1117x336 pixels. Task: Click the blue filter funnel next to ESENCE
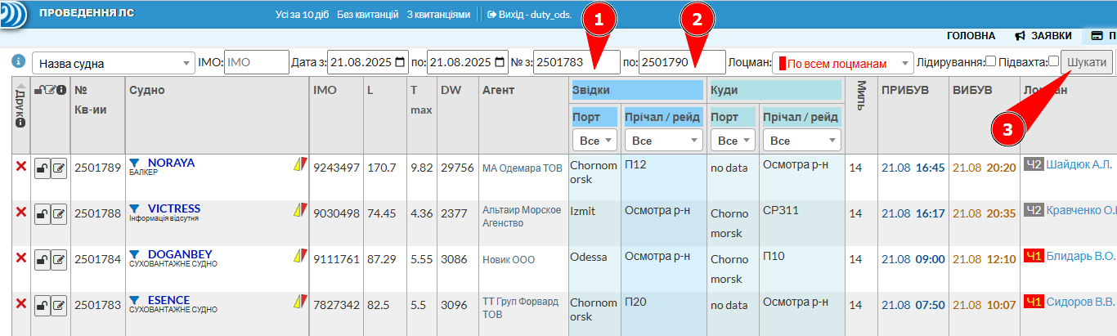pos(135,301)
